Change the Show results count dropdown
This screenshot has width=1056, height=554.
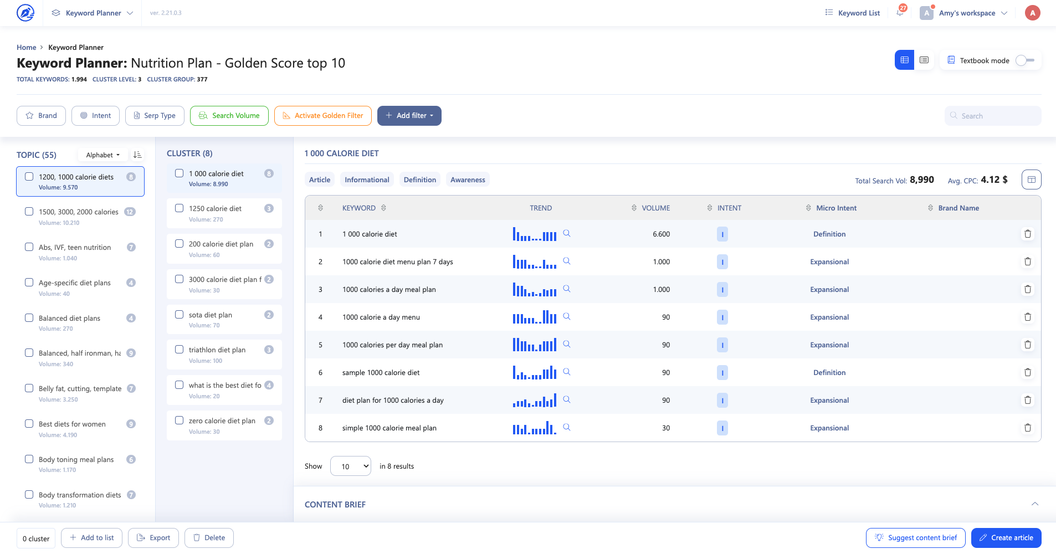pos(350,466)
